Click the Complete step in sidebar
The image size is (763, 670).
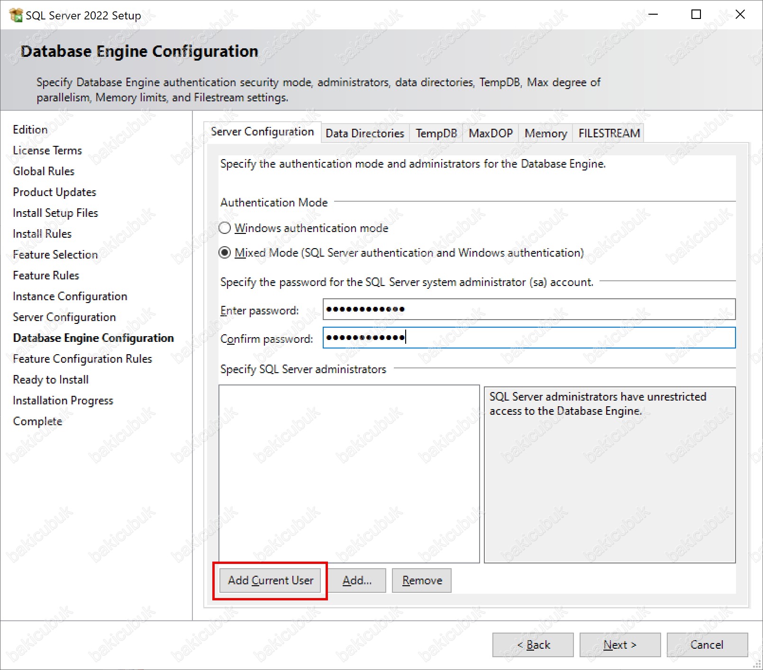(37, 421)
